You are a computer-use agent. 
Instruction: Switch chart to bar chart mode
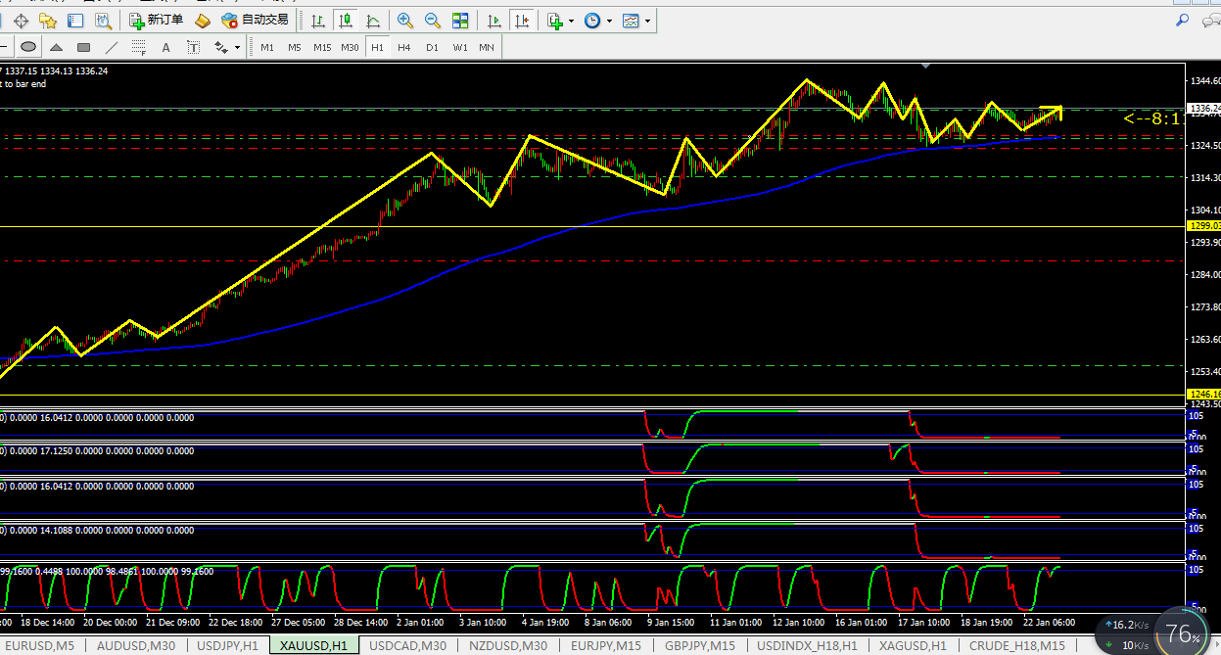(x=318, y=21)
